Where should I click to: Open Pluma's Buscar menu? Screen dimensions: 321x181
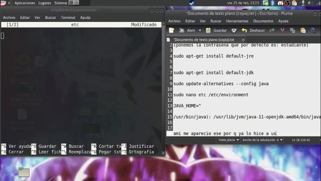point(216,21)
